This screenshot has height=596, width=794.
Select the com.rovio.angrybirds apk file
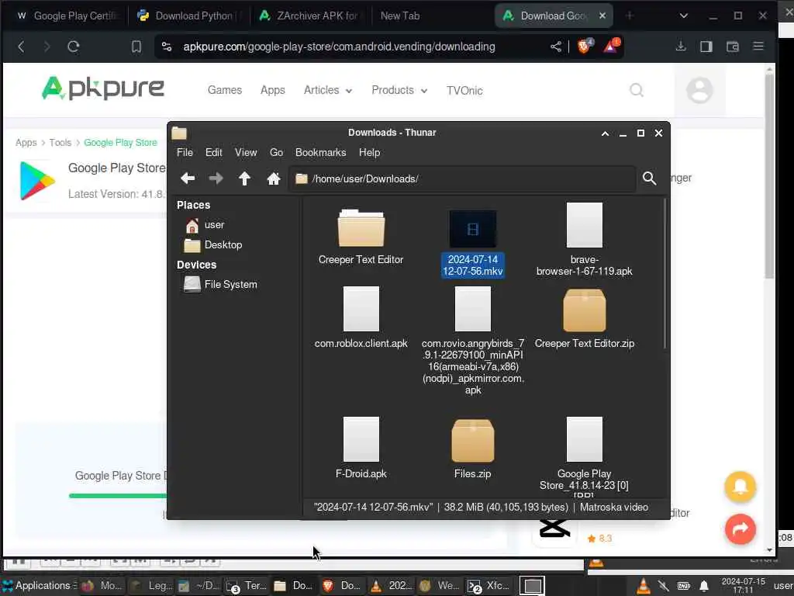point(473,341)
